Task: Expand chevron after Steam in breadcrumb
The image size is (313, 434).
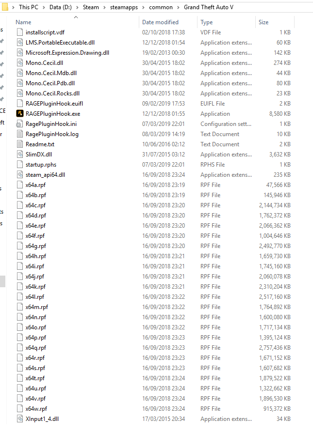Action: 104,7
